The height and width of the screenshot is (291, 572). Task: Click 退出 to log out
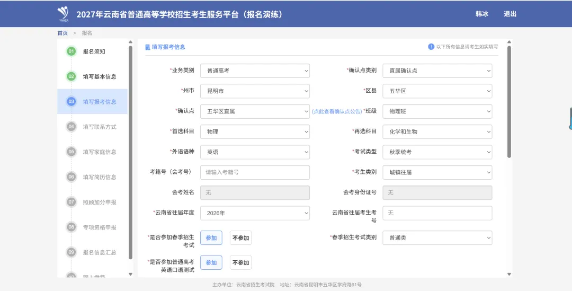tap(510, 14)
